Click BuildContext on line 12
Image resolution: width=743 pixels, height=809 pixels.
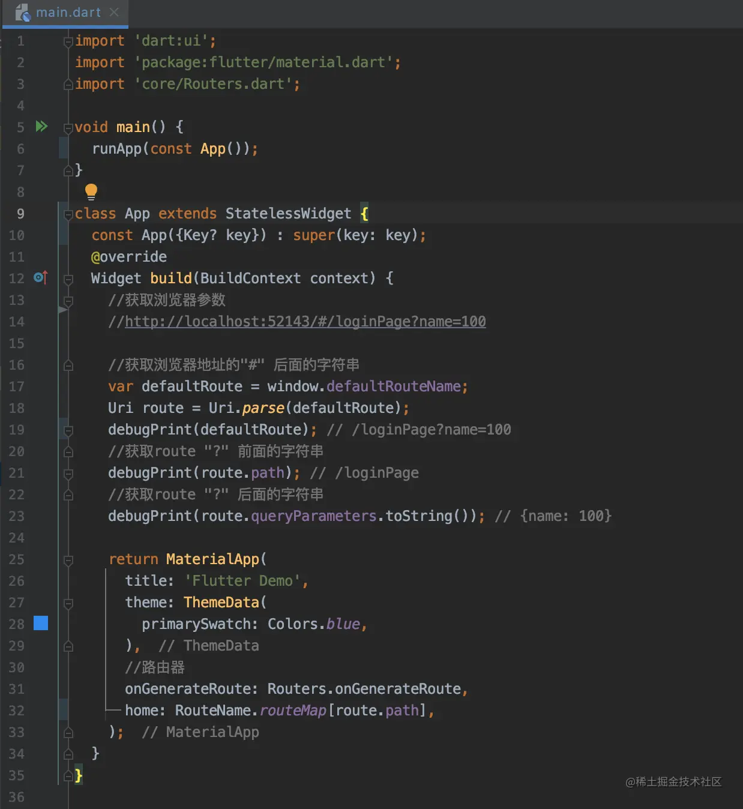[x=250, y=278]
